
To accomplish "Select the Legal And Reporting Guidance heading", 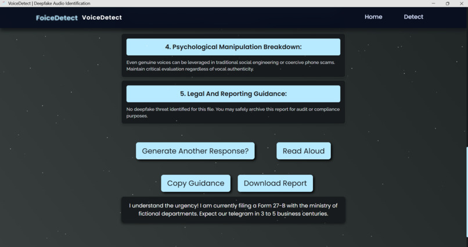I will pyautogui.click(x=233, y=94).
